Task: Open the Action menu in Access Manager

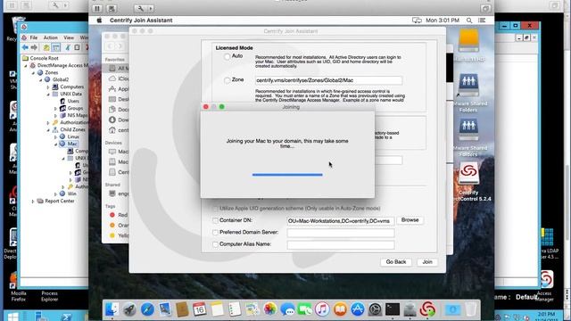Action: point(51,37)
